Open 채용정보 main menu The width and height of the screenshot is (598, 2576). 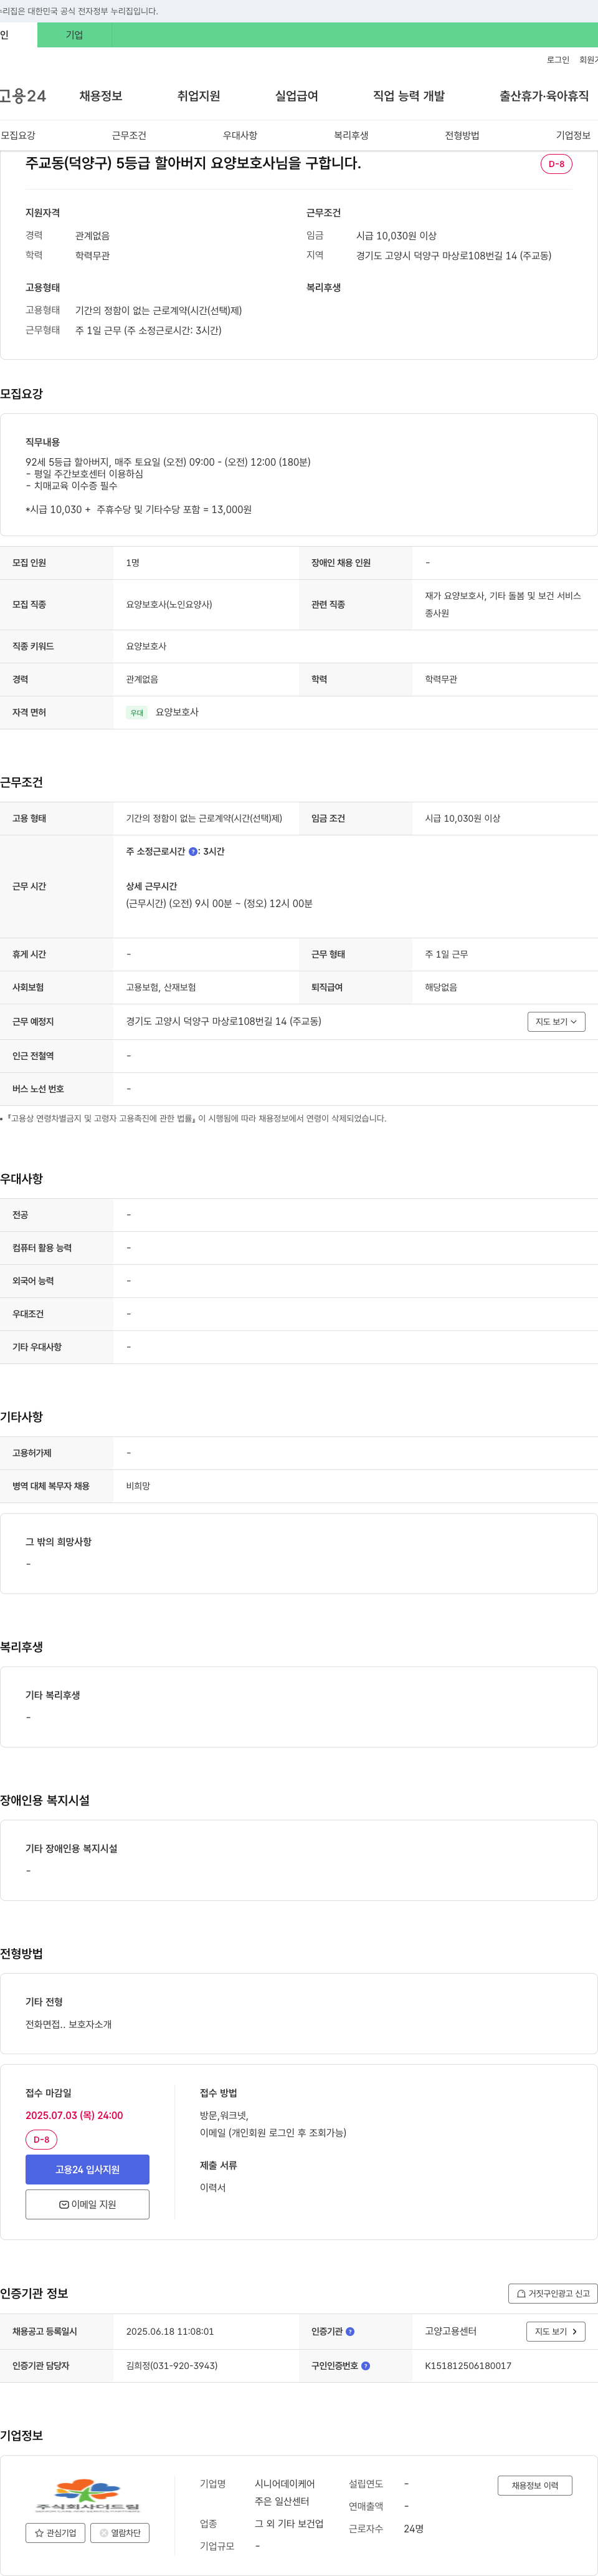101,96
